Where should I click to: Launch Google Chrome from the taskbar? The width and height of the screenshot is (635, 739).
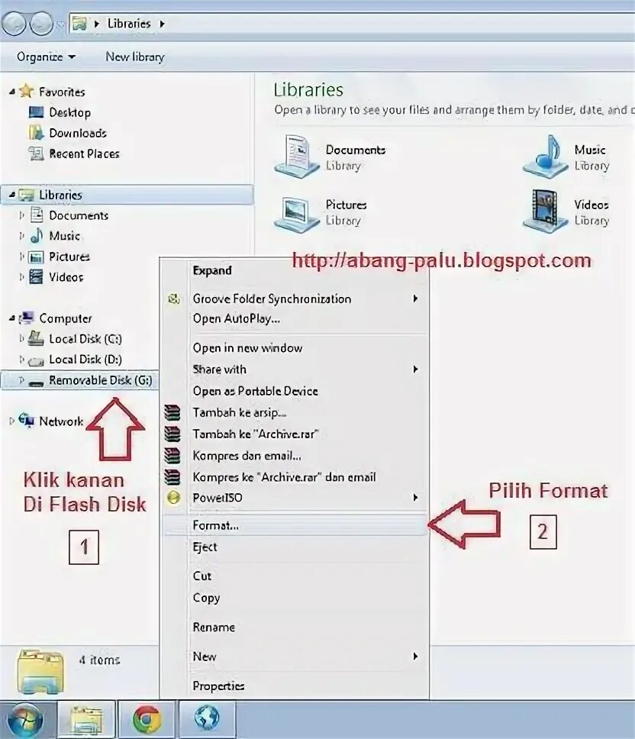tap(147, 720)
